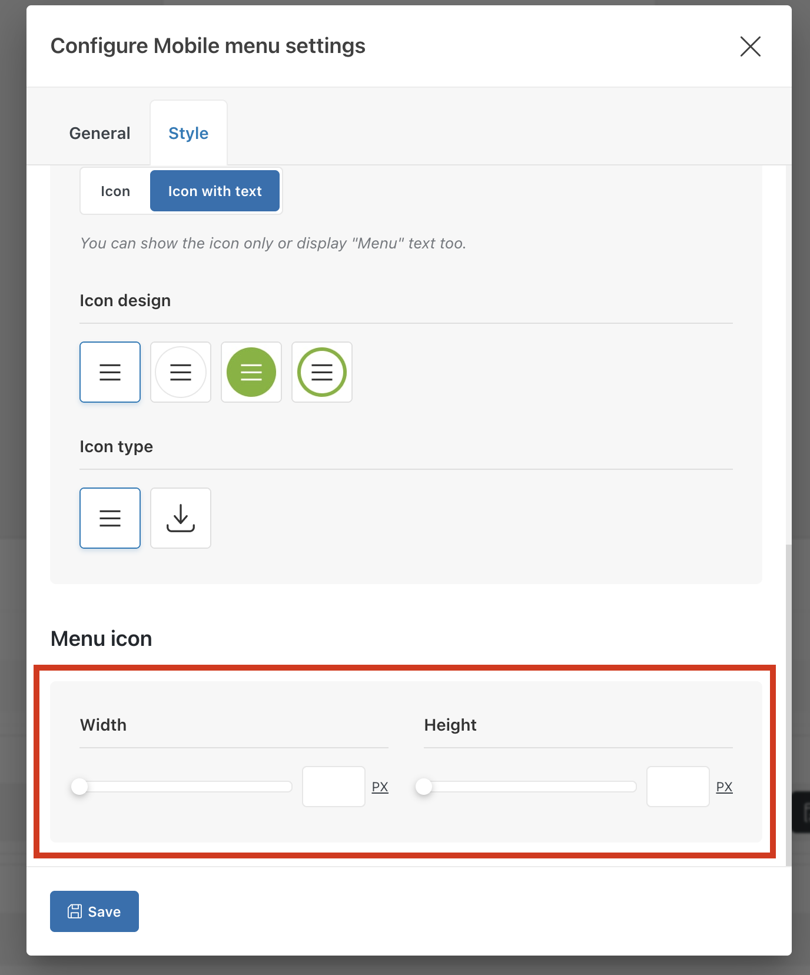
Task: Choose the hamburger lines icon type
Action: point(110,518)
